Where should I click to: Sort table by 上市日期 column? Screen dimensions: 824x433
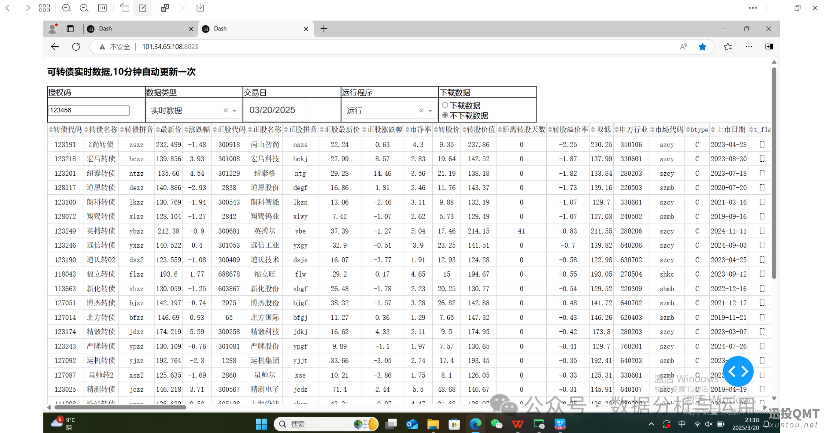point(713,129)
